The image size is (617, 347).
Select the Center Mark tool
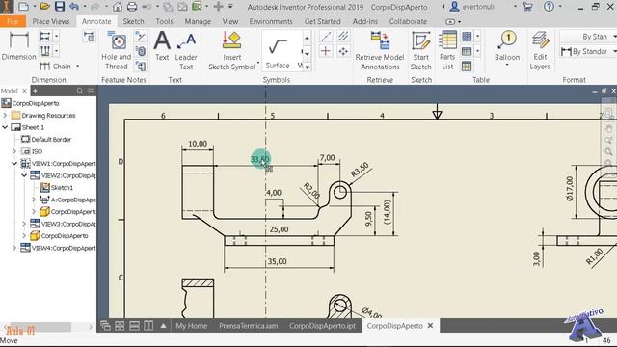click(x=326, y=51)
